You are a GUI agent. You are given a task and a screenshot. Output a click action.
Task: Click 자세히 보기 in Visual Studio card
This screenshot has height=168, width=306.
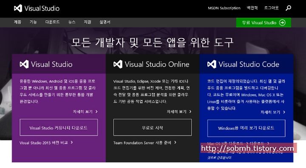point(85,112)
